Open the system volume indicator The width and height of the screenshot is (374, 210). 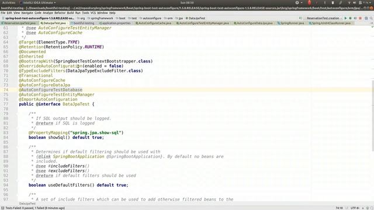tap(355, 2)
